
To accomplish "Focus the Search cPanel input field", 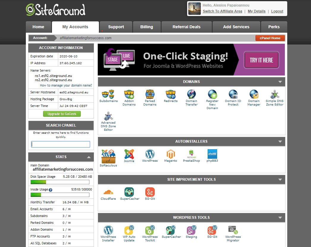I will coord(61,144).
